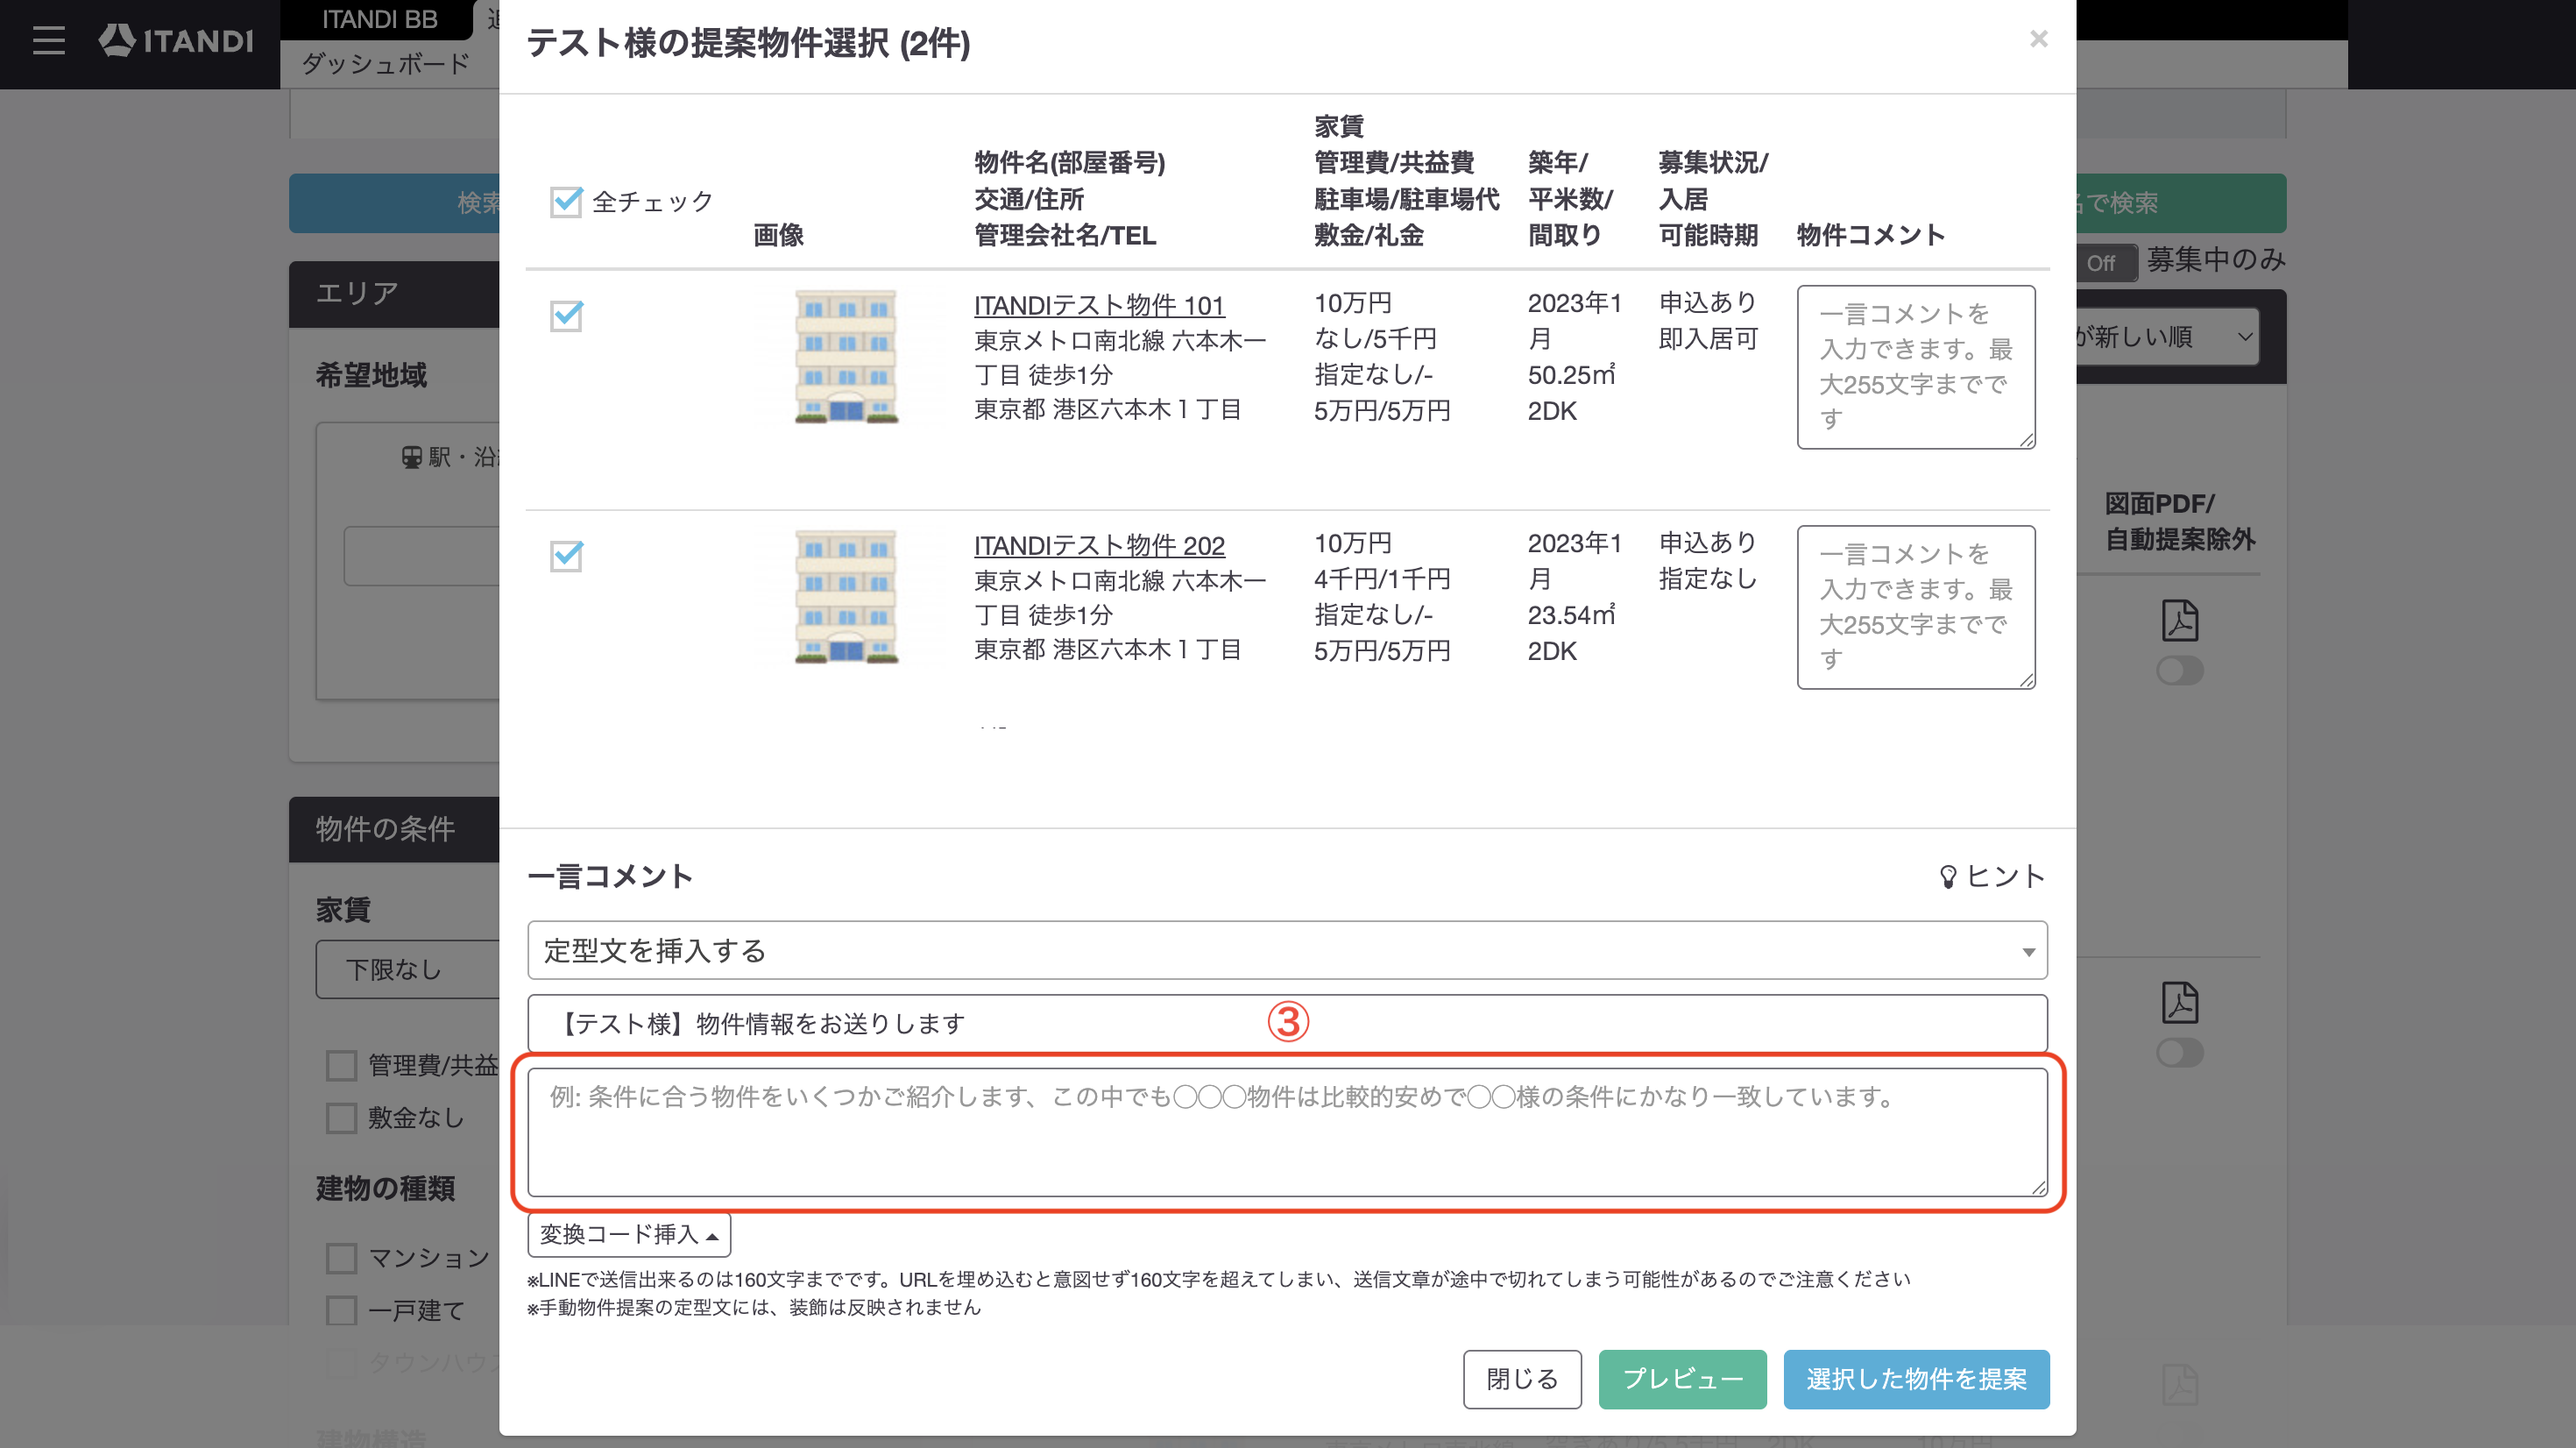Uncheck the ITANDIテスト物件 101 row checkbox
This screenshot has height=1448, width=2576.
coord(566,316)
